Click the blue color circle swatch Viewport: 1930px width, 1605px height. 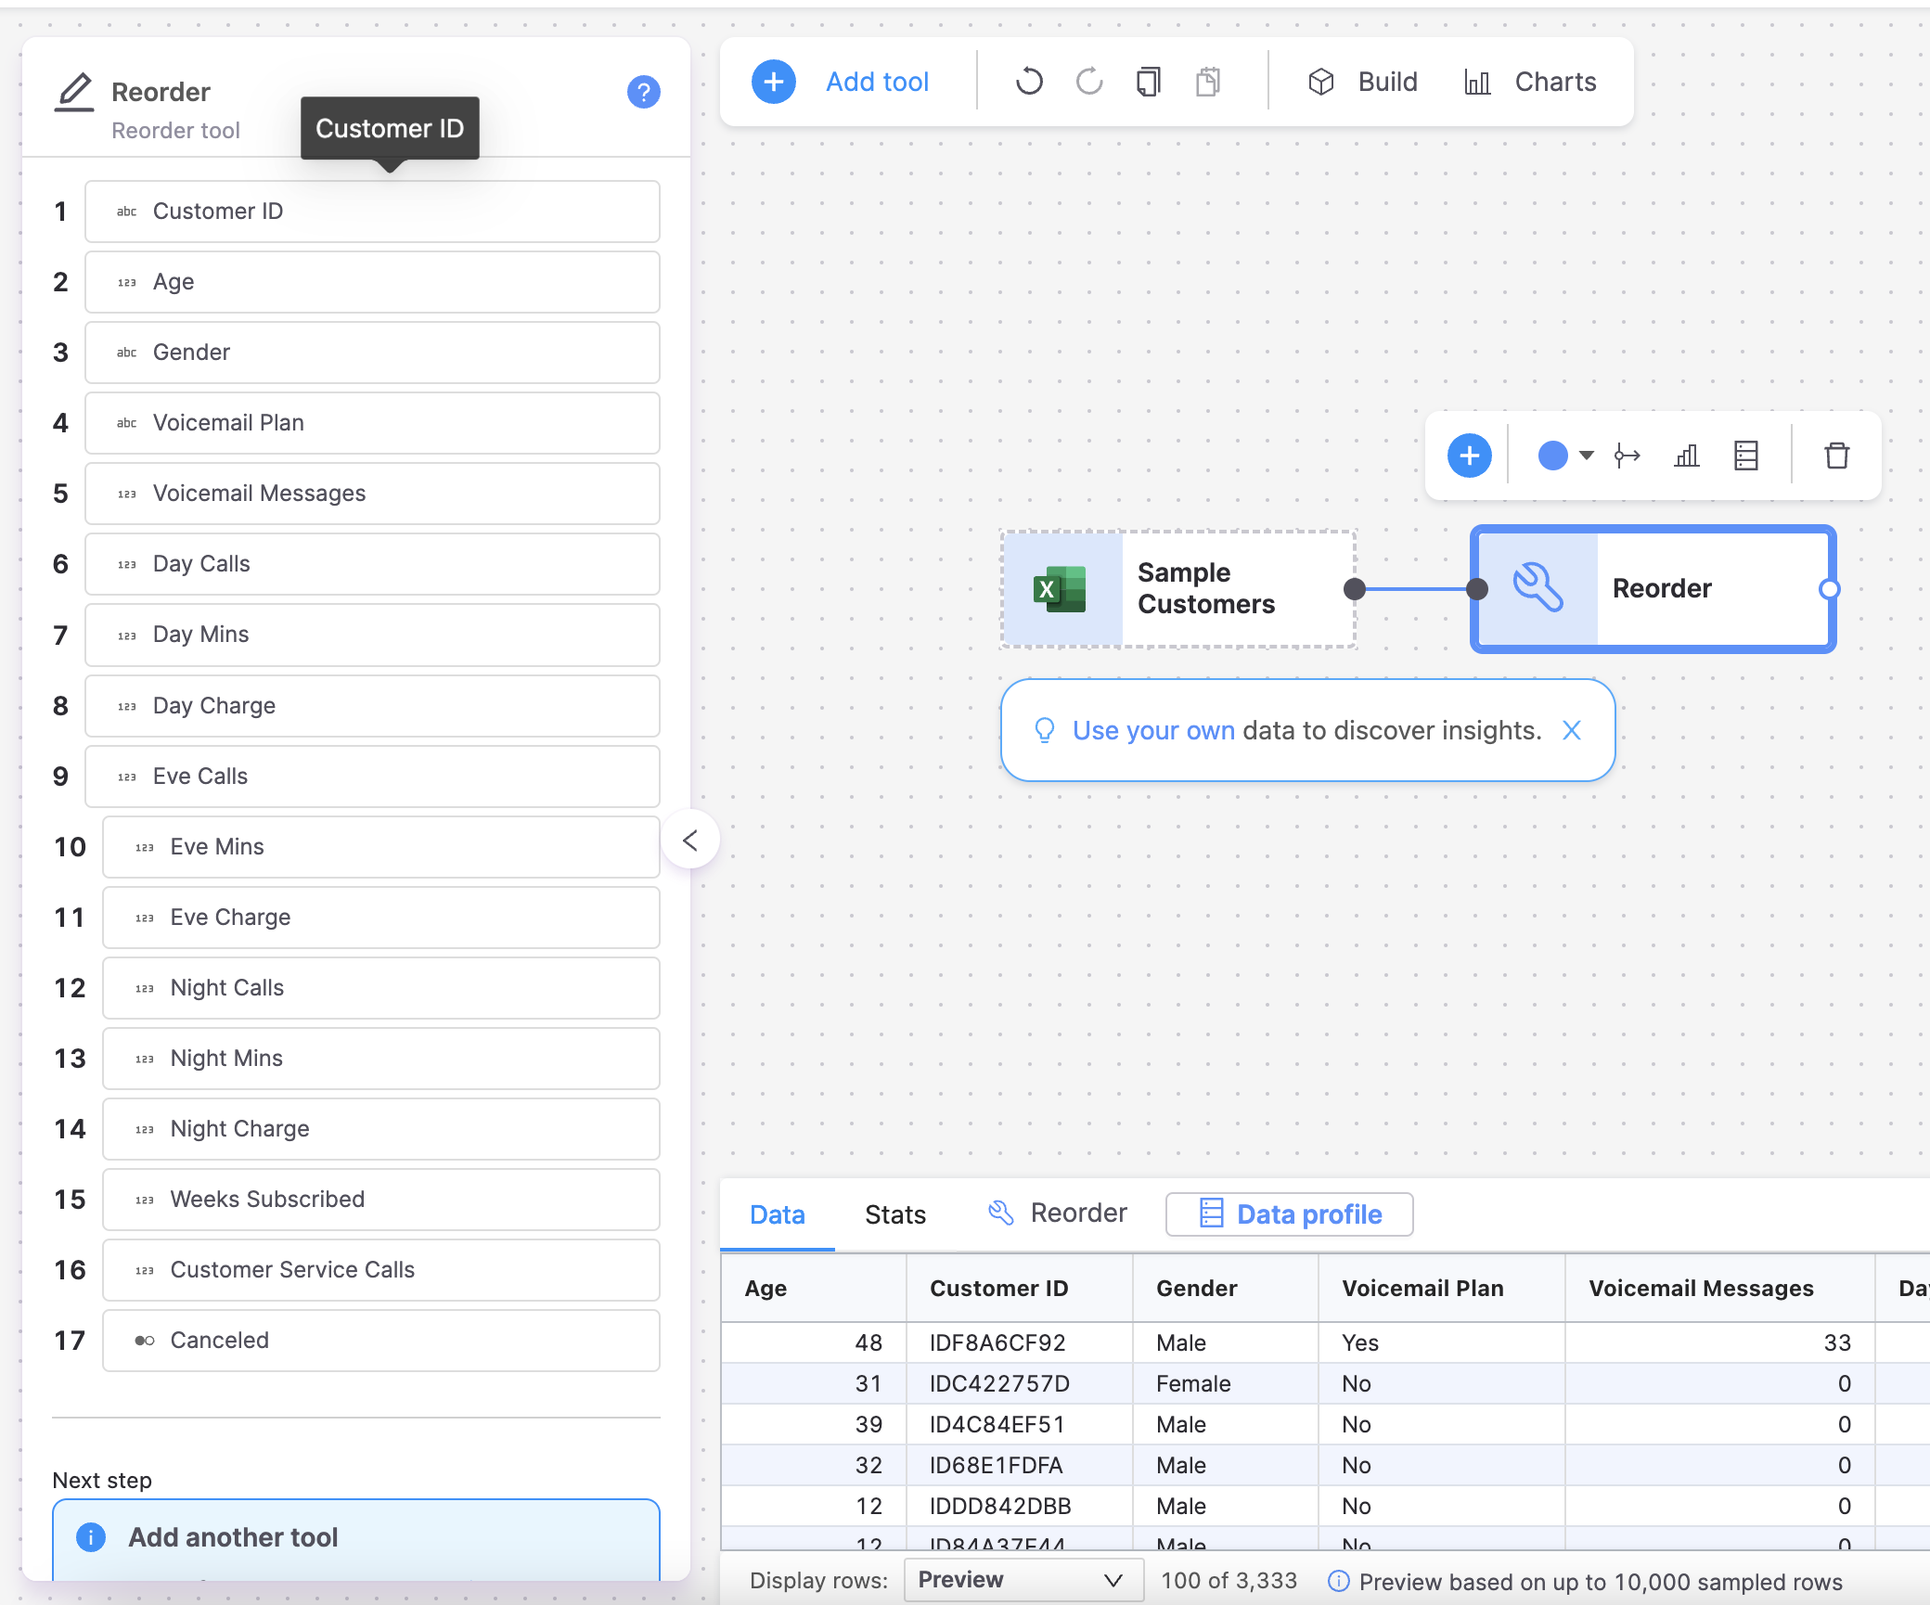[x=1552, y=456]
